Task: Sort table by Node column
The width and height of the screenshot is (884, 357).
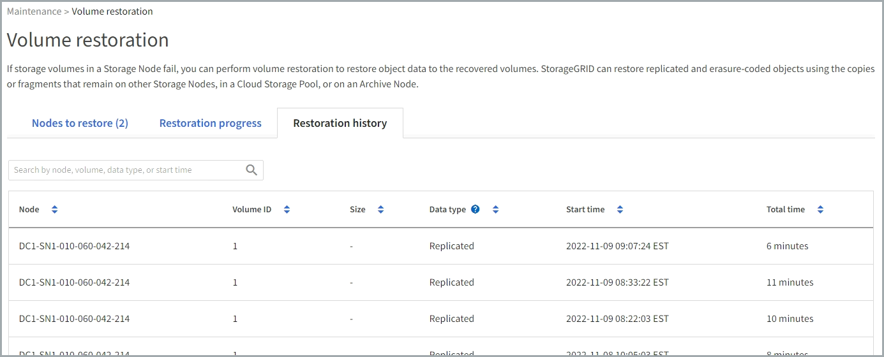Action: pos(54,210)
